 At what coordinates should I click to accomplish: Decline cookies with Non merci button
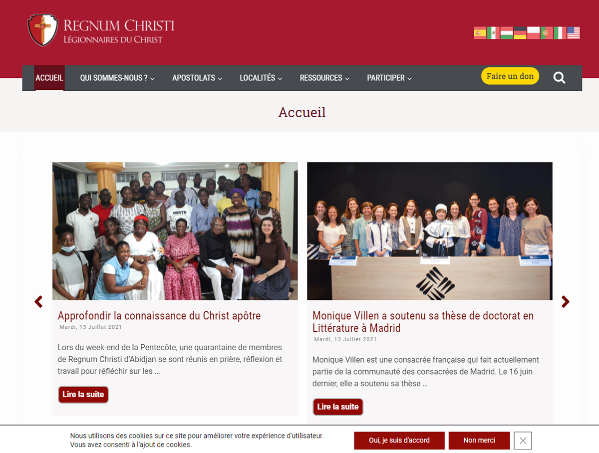point(479,441)
